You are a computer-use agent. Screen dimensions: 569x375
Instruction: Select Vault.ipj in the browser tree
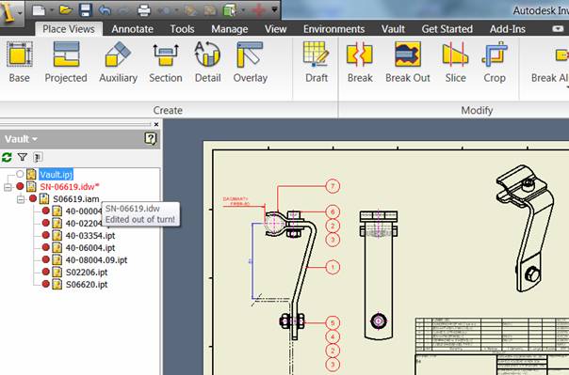[56, 175]
